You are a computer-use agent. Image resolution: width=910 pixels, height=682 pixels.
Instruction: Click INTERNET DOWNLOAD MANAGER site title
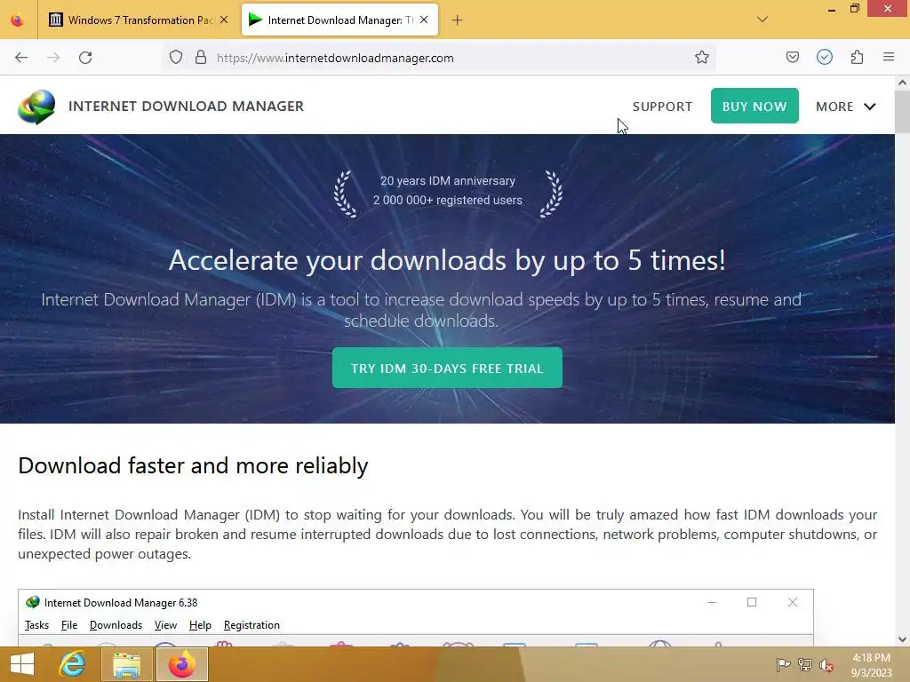(x=187, y=107)
